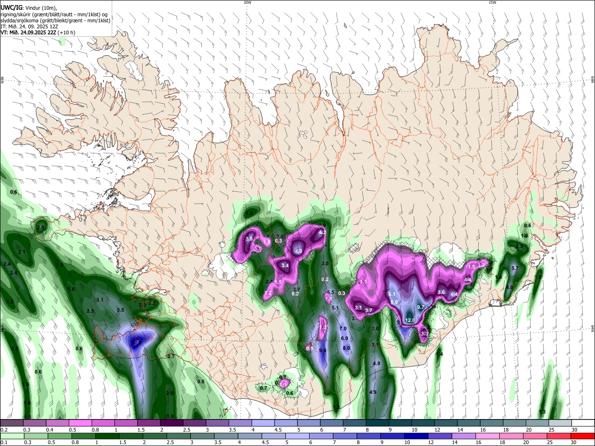Click the red swatch ending the rain legend
Image resolution: width=595 pixels, height=446 pixels.
tap(582, 436)
